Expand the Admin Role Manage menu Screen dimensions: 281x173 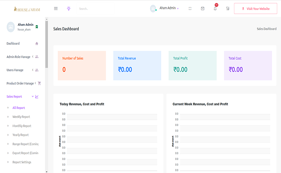pos(23,57)
